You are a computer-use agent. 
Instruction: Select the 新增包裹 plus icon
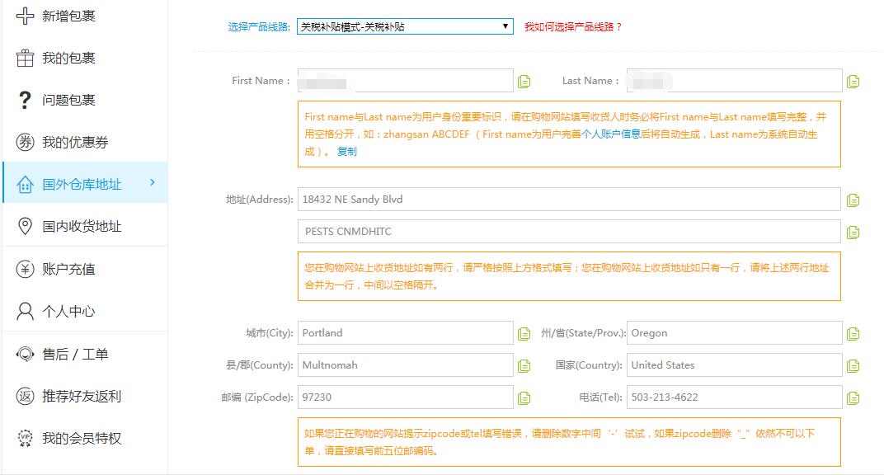click(x=24, y=14)
